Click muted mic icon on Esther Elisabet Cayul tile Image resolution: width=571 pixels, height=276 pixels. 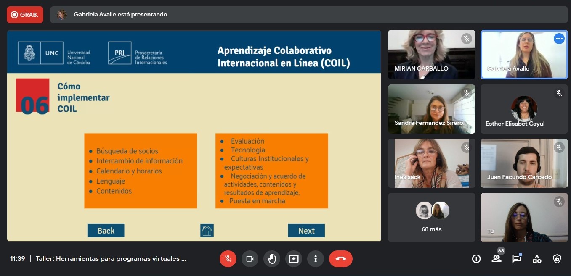(x=559, y=93)
